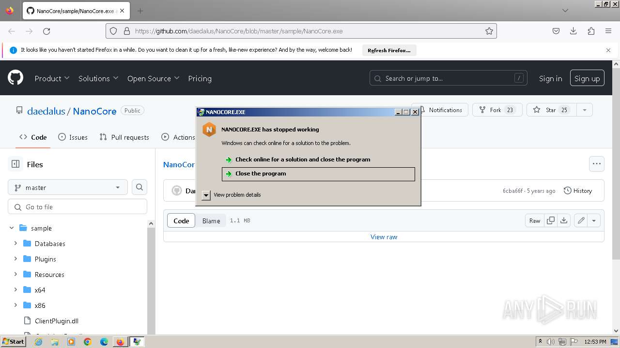The width and height of the screenshot is (620, 348).
Task: Click the Firefox back arrow
Action: tap(12, 31)
